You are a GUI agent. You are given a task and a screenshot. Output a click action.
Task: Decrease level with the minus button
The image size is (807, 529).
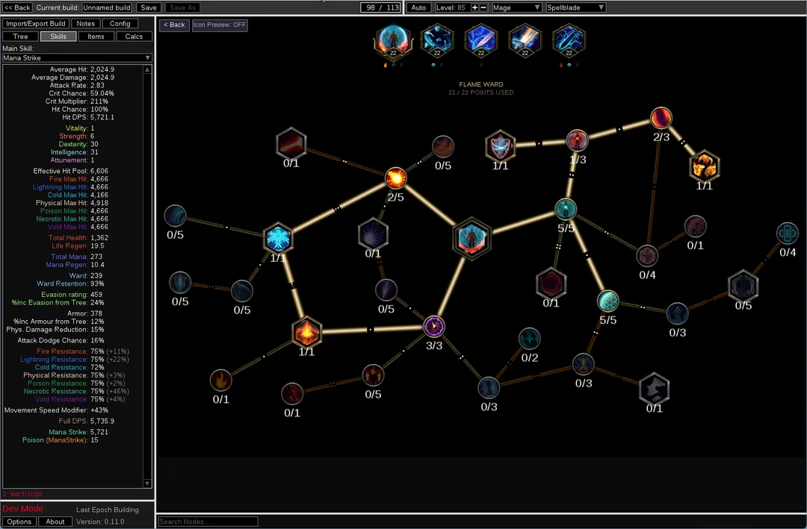pyautogui.click(x=483, y=7)
